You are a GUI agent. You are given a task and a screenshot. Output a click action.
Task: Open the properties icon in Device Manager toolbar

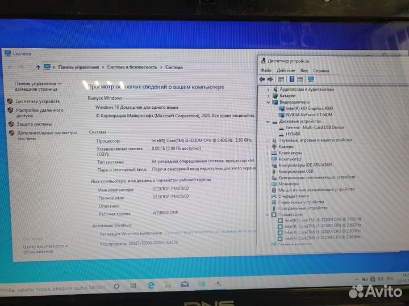click(281, 79)
